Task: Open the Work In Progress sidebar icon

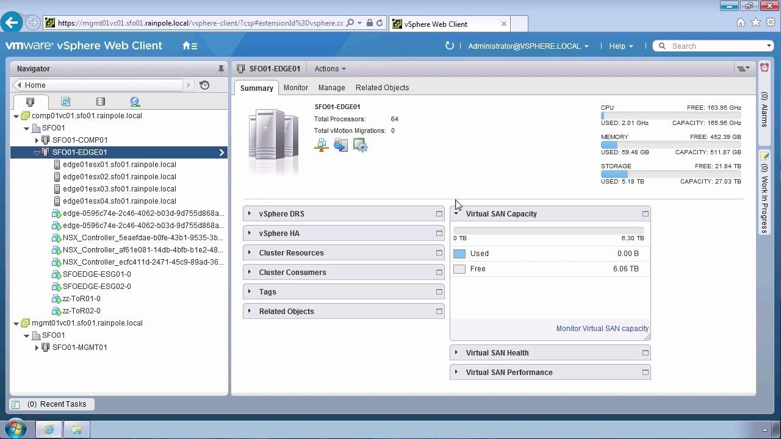Action: pos(765,157)
